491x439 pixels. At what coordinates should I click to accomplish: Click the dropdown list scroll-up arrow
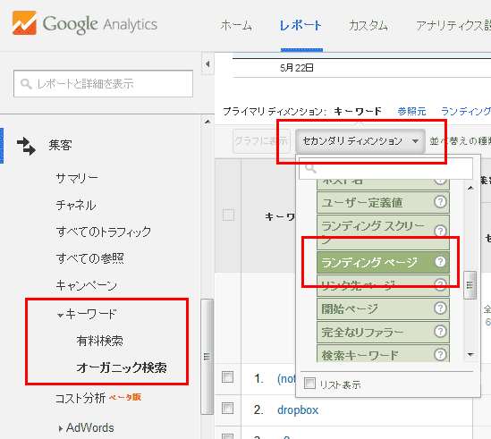click(x=470, y=188)
